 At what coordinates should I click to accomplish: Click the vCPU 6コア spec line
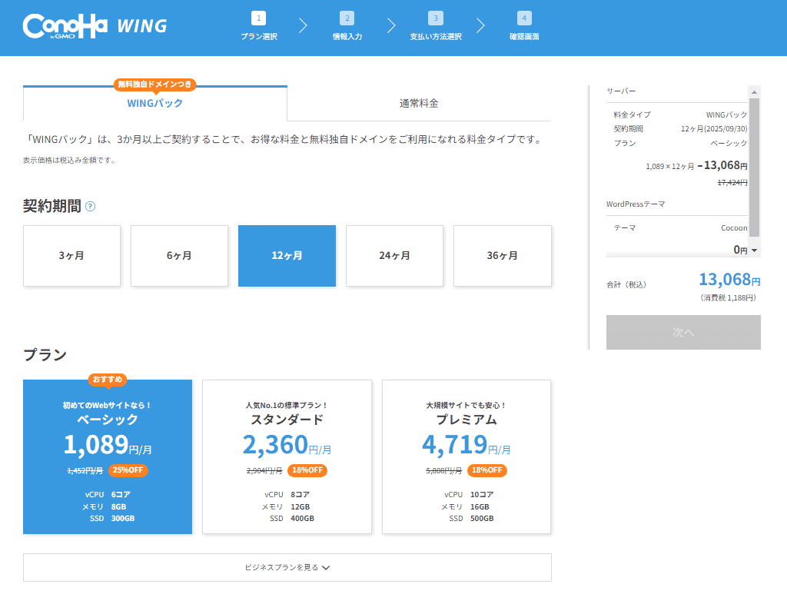(108, 495)
